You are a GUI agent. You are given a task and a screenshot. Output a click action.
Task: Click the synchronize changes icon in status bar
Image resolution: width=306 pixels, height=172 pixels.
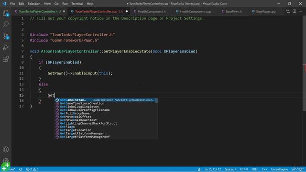point(21,169)
